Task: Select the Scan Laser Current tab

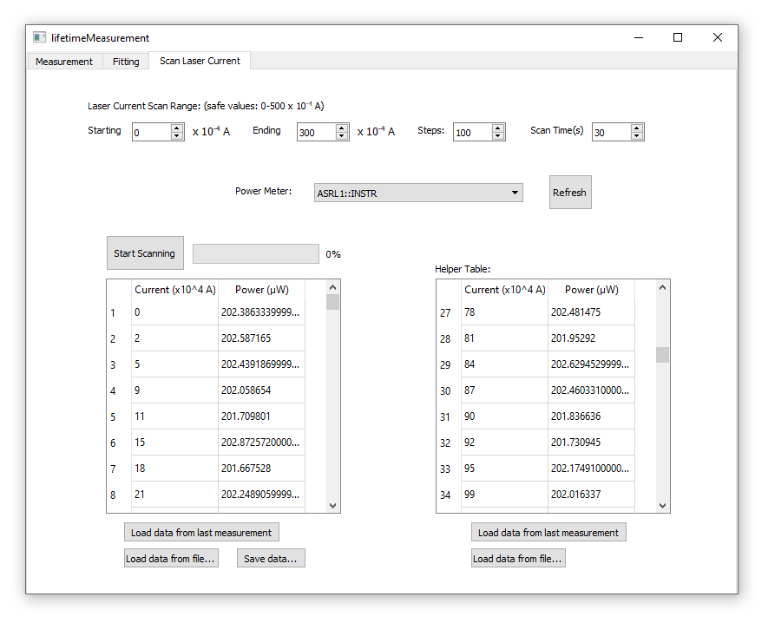Action: point(200,61)
